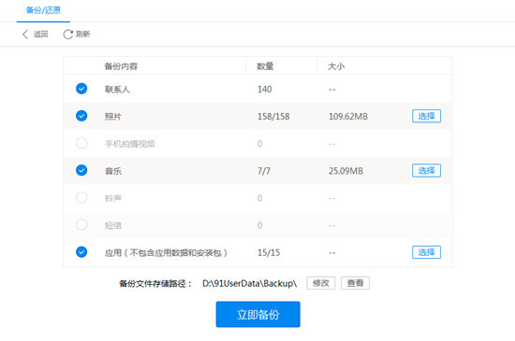Click the refresh circular arrow icon

click(x=68, y=34)
